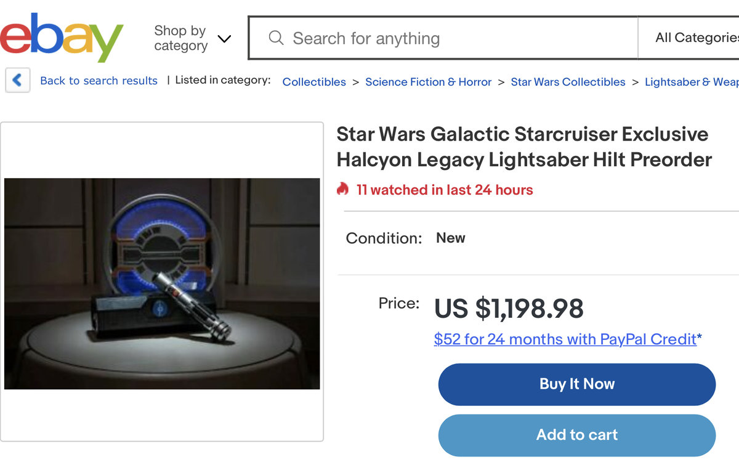Viewport: 739px width, 462px height.
Task: Add the lightsaber to cart
Action: pyautogui.click(x=576, y=435)
